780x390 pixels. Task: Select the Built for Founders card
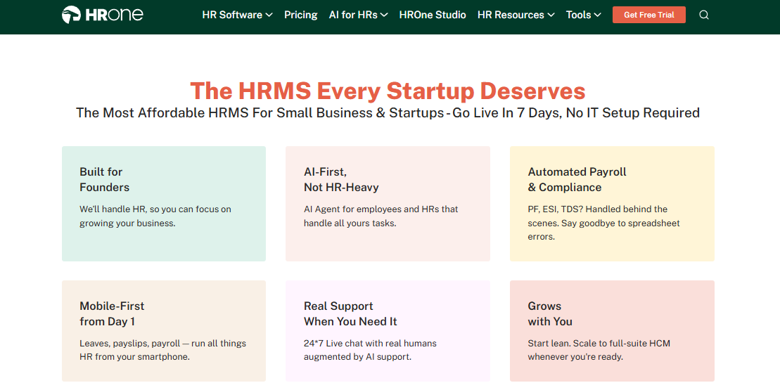click(x=164, y=204)
